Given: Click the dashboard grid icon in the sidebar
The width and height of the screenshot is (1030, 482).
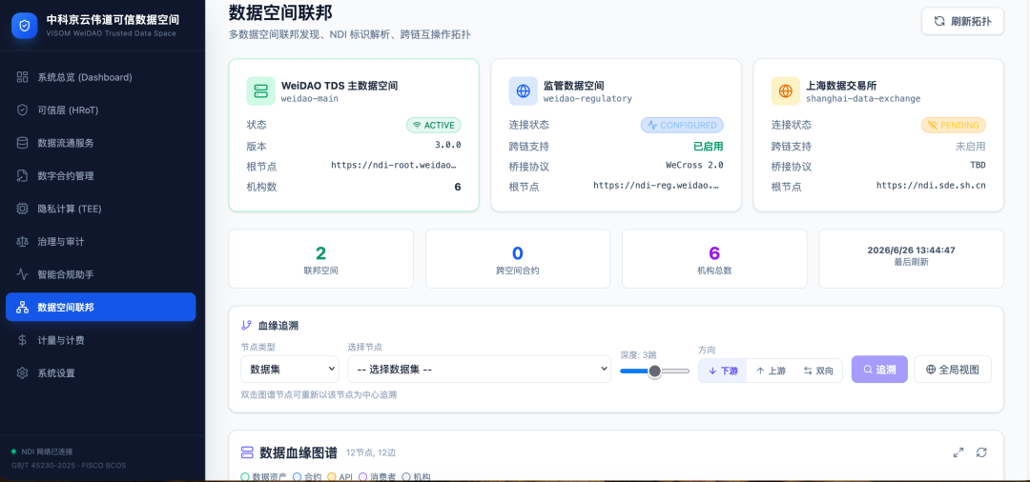Looking at the screenshot, I should (22, 77).
